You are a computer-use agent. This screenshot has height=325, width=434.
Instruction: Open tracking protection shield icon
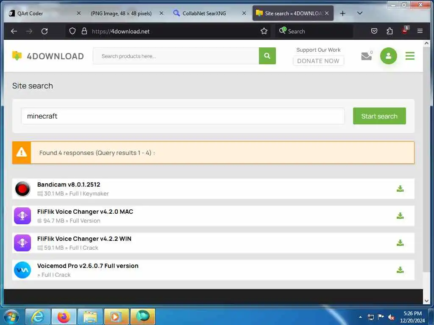click(x=72, y=31)
